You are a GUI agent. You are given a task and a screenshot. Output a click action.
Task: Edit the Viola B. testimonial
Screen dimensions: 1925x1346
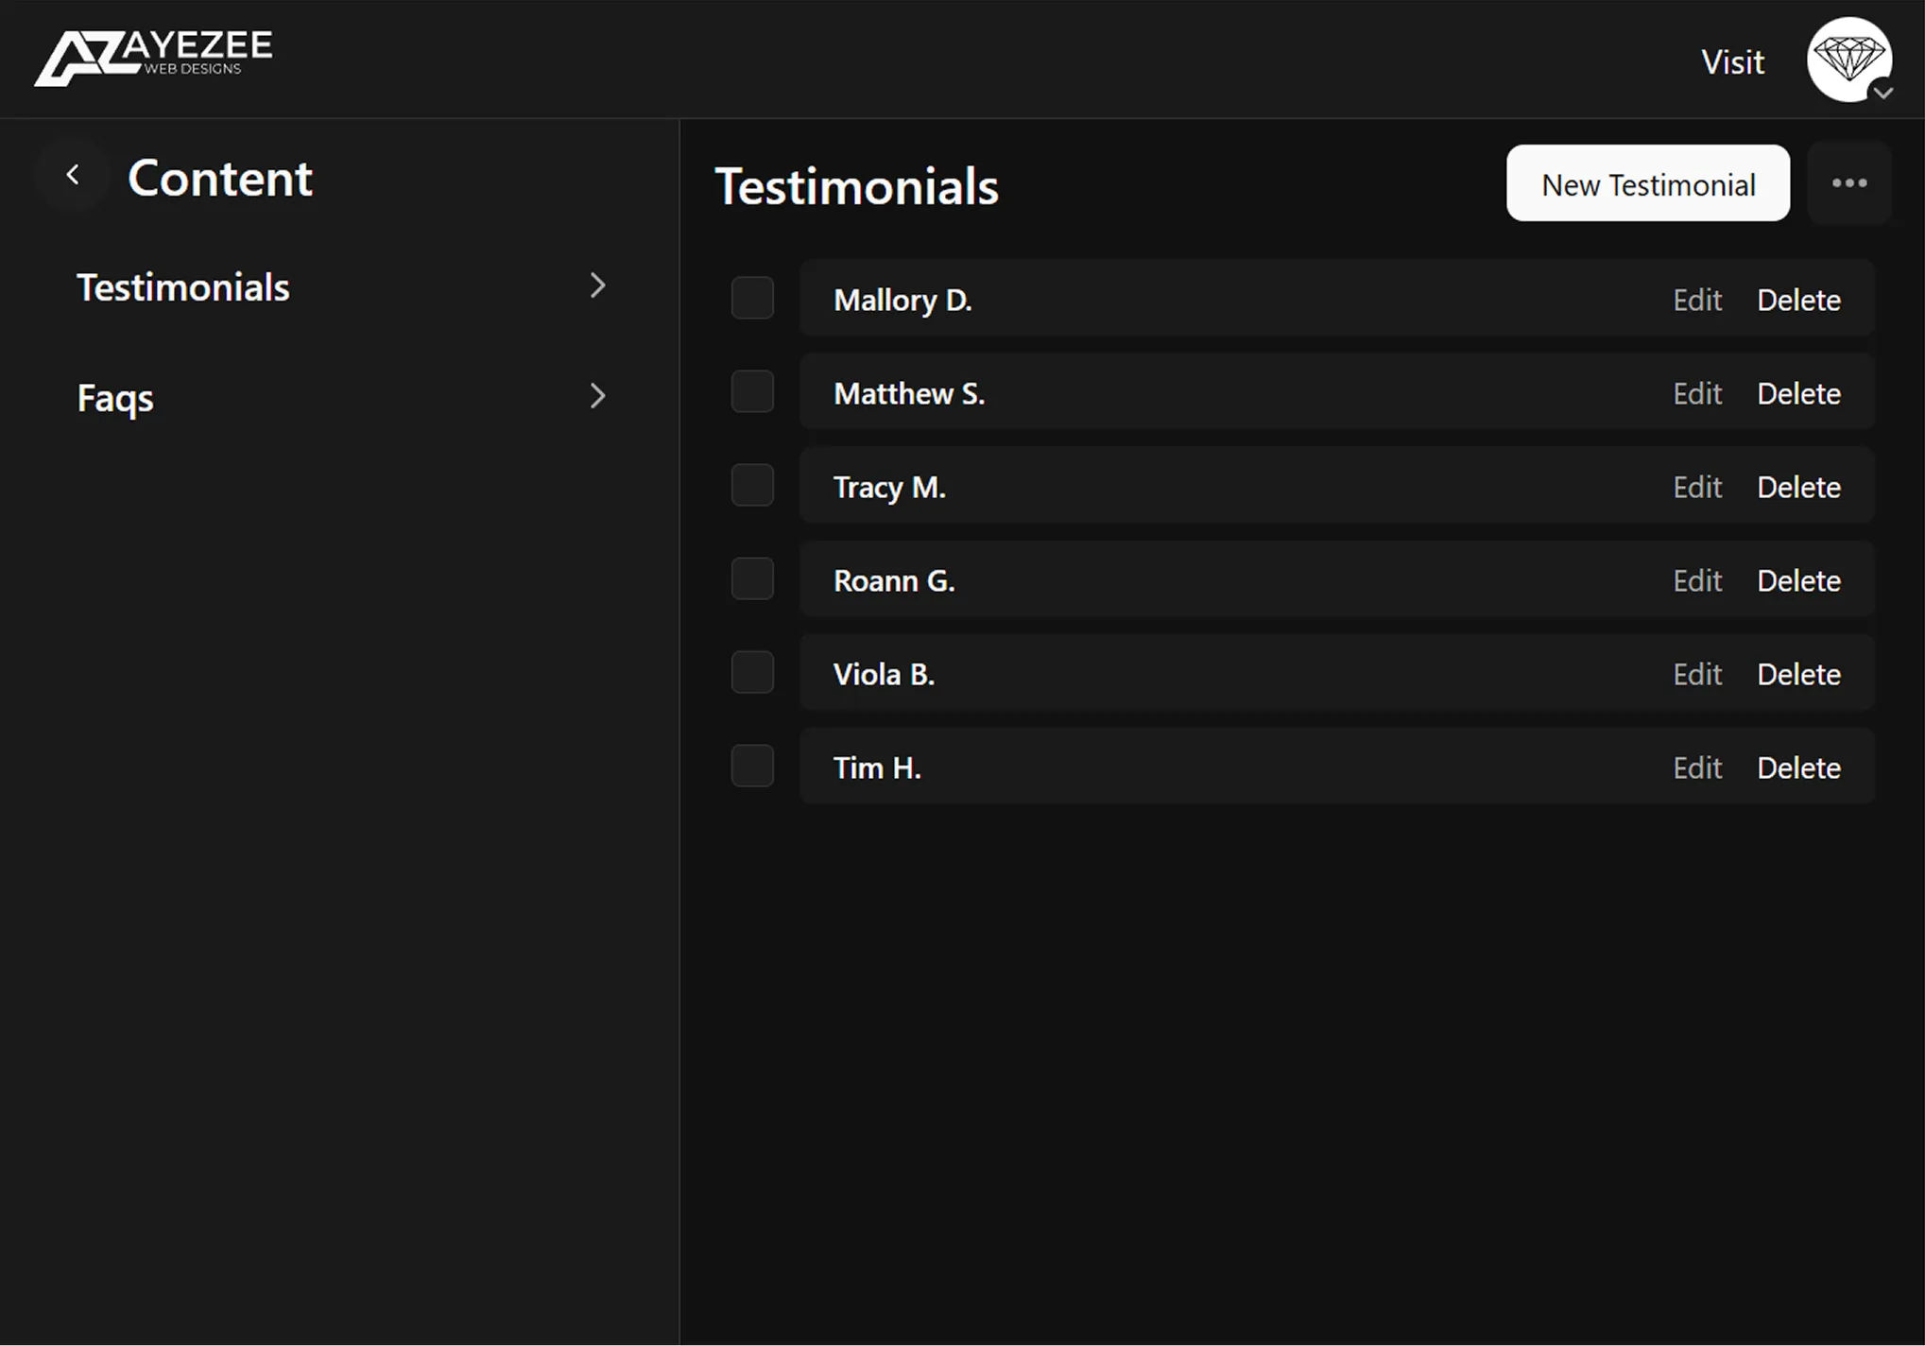click(x=1696, y=674)
